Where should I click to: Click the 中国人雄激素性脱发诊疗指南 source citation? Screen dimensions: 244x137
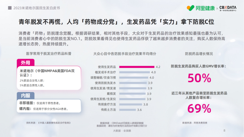[48, 123]
